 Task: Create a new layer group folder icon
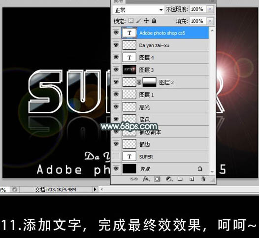click(x=180, y=179)
